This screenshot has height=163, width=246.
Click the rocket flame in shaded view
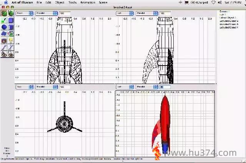click(157, 151)
